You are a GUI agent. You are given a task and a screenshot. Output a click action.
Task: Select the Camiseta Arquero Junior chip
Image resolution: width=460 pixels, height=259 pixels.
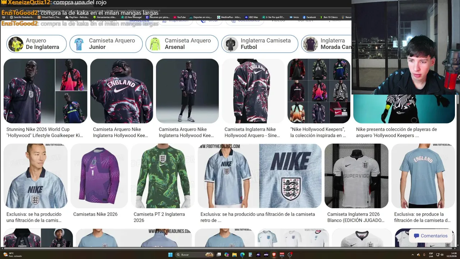click(x=106, y=44)
